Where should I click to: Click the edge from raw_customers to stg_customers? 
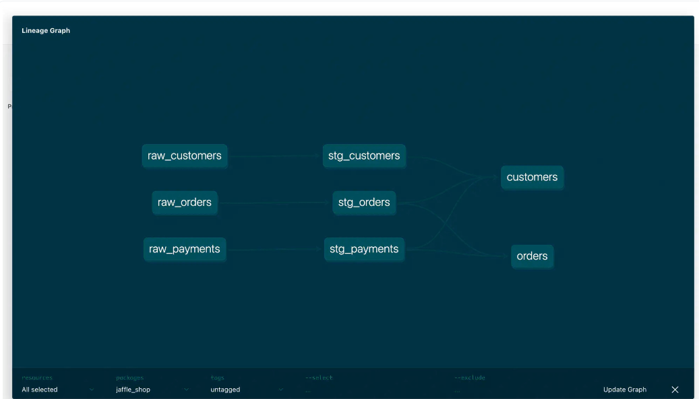click(275, 157)
